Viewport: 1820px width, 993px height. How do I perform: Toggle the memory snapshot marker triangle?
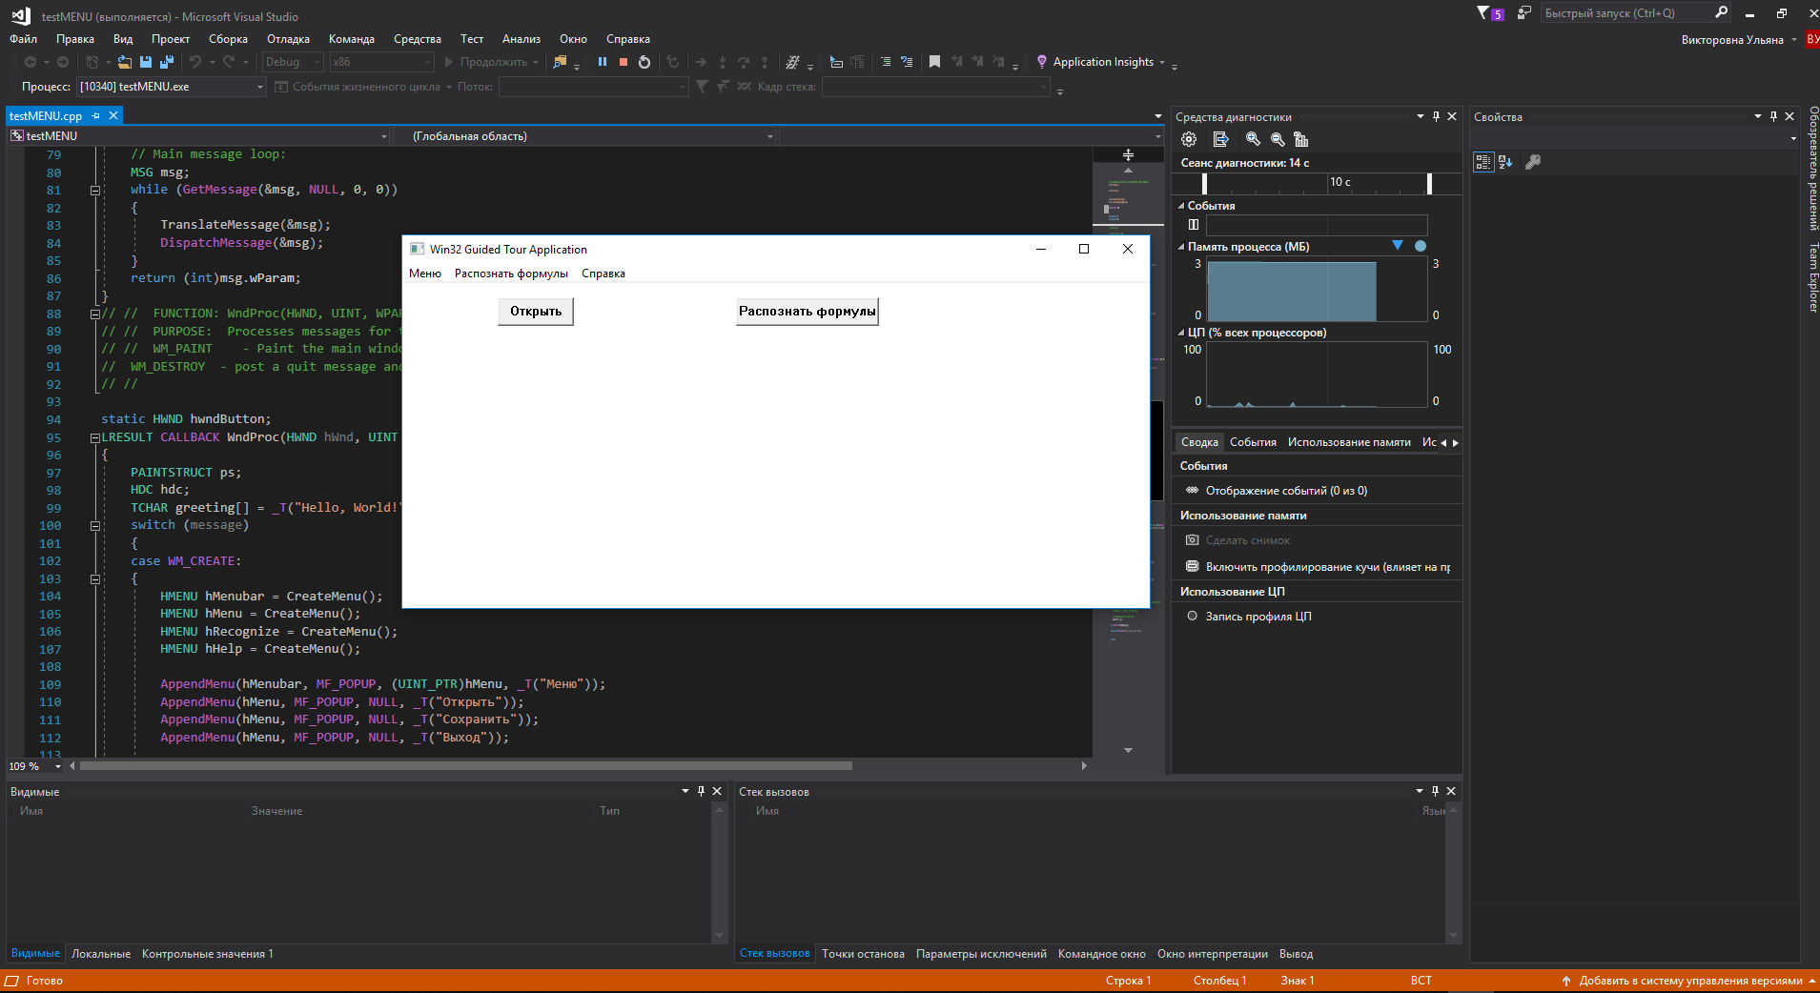[1398, 246]
